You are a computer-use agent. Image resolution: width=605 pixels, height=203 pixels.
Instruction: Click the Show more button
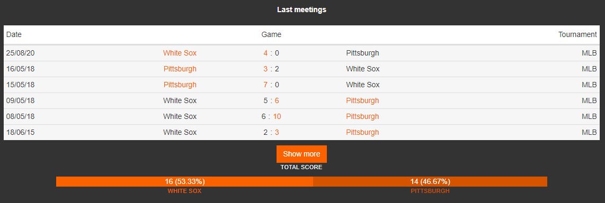click(301, 154)
